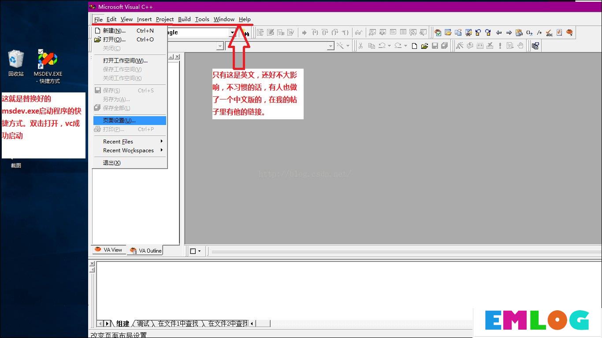The image size is (602, 338).
Task: Switch to the VA View tab
Action: pyautogui.click(x=109, y=250)
